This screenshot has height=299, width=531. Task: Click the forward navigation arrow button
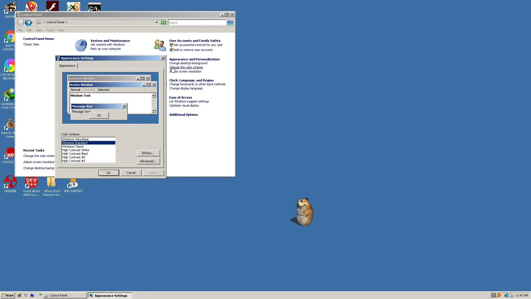(28, 23)
